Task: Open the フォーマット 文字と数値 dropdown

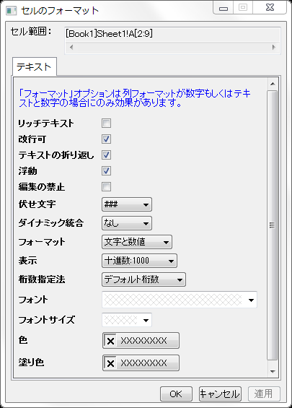Action: 137,242
